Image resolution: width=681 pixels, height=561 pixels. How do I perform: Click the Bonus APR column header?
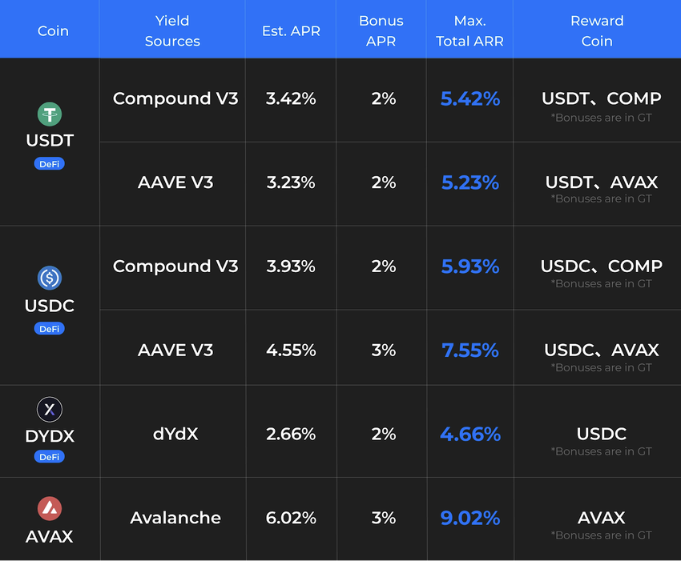pos(381,30)
